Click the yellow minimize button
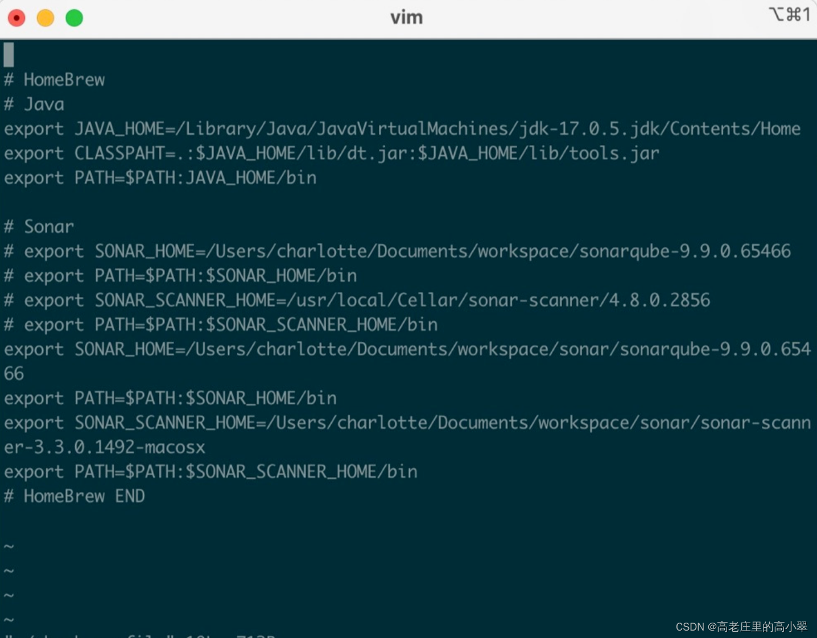Viewport: 817px width, 638px height. (x=45, y=18)
